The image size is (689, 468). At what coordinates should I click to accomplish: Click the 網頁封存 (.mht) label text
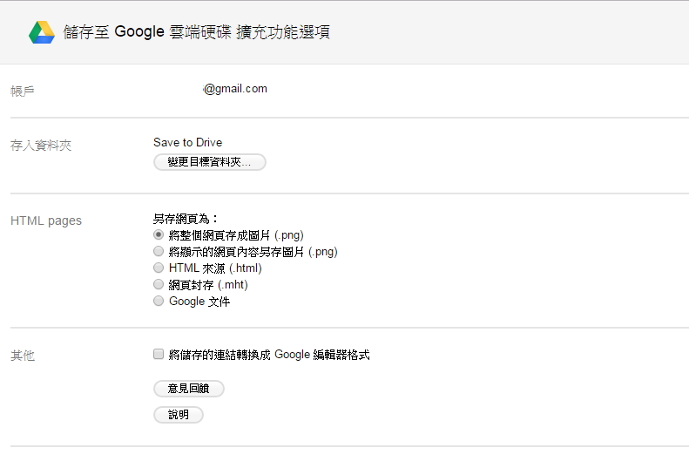click(208, 285)
